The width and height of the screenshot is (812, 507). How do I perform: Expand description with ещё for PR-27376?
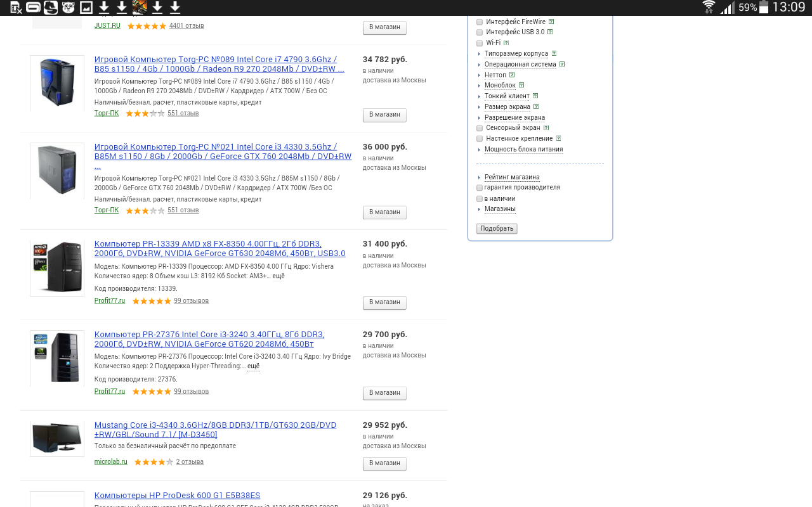click(253, 366)
